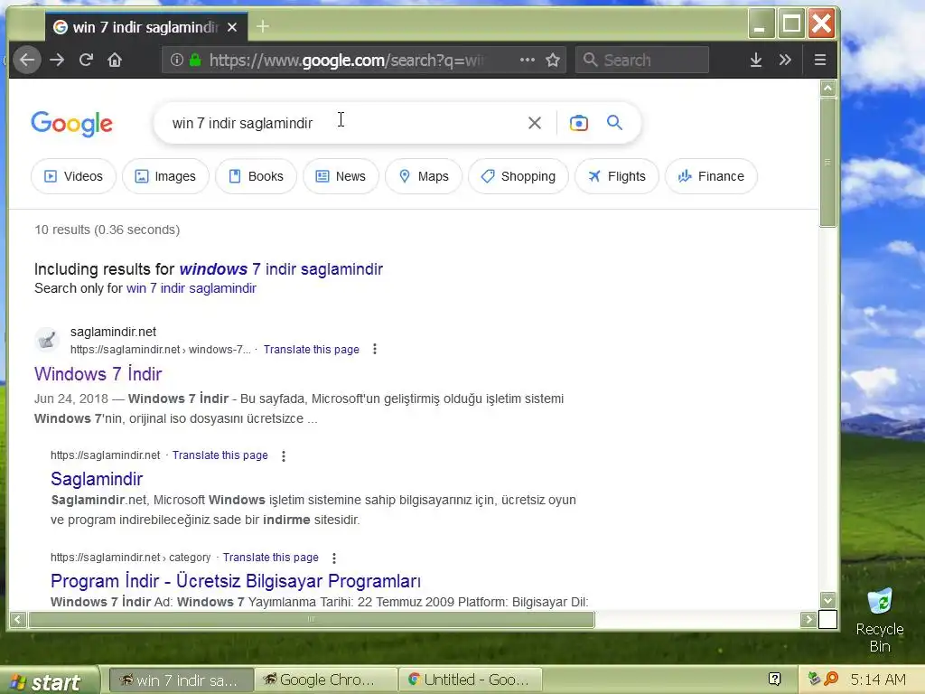Switch to Books results filter

coord(256,176)
